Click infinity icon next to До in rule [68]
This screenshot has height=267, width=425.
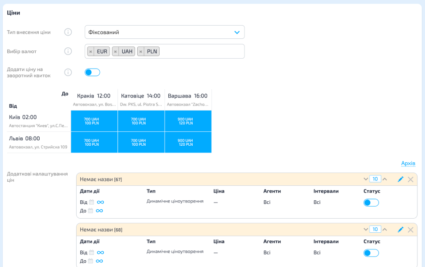[99, 261]
